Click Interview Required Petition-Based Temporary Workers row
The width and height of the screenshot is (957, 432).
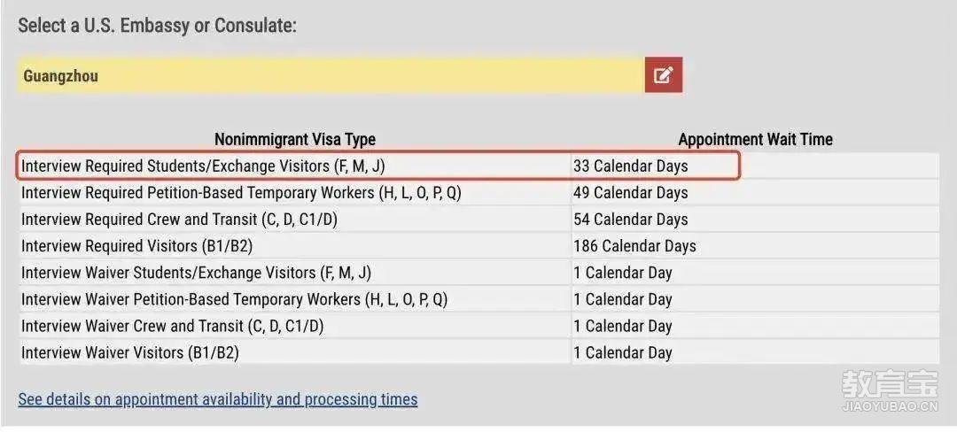coord(479,193)
